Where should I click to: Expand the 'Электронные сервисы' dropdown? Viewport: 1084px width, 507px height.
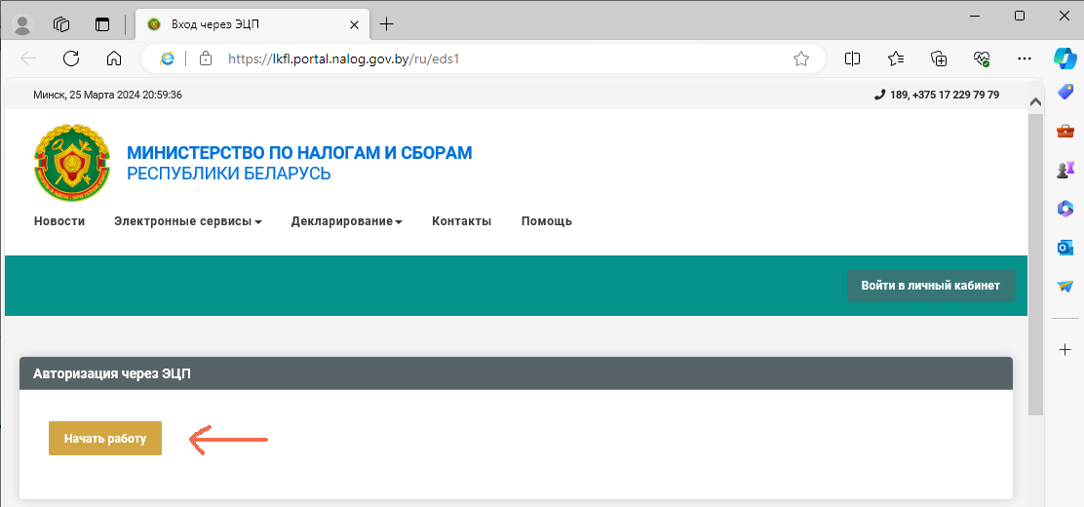point(188,221)
